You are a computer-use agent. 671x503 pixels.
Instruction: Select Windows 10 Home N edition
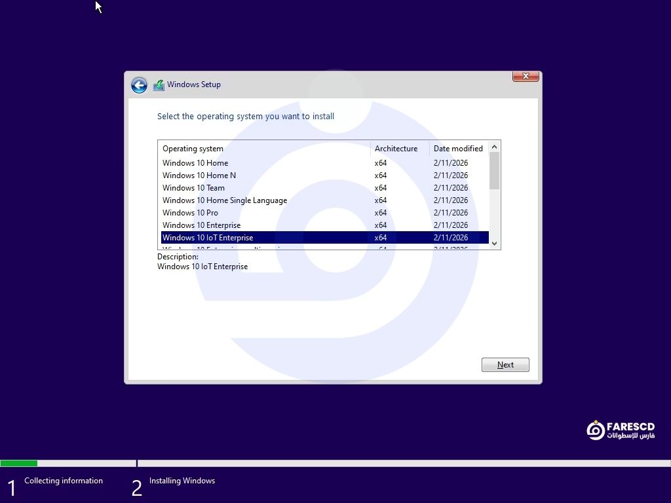[x=199, y=176]
